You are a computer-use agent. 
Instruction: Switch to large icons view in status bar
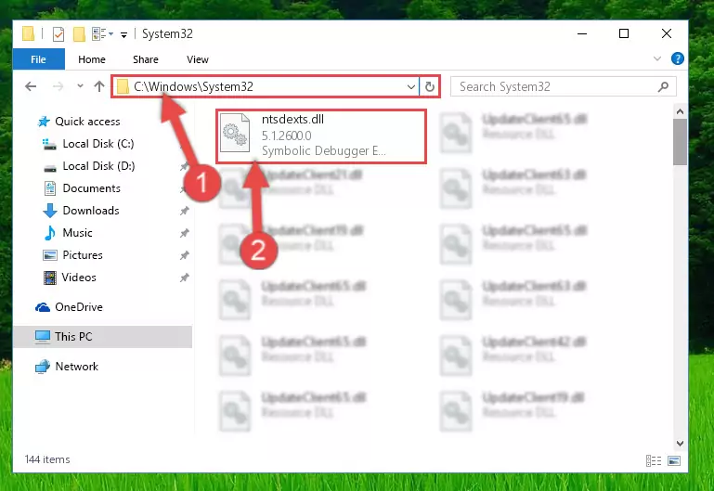point(674,460)
